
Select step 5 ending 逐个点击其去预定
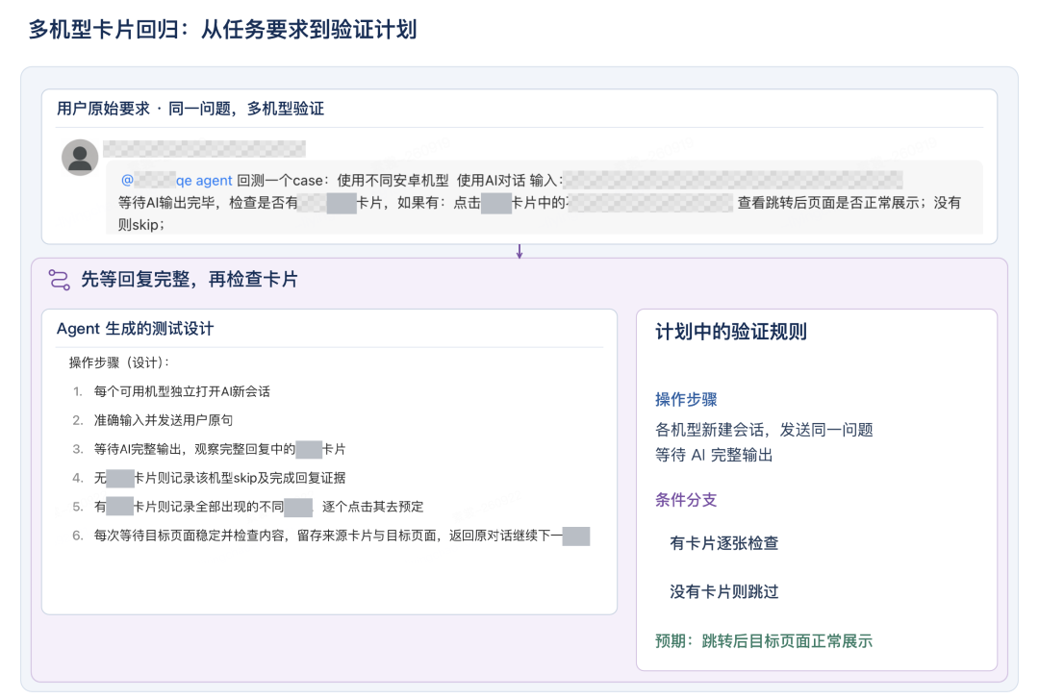248,507
